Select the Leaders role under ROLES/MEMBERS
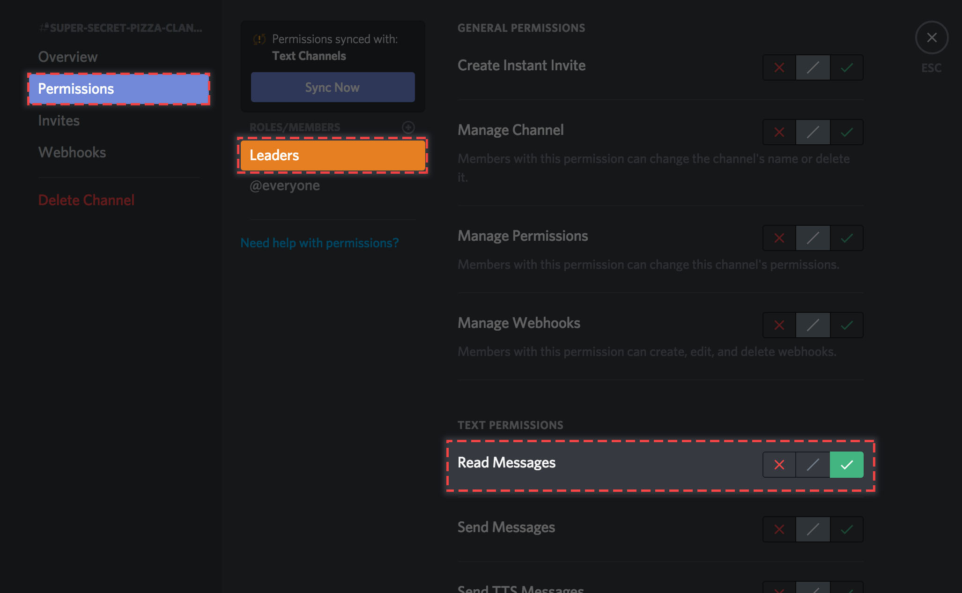The image size is (962, 593). click(333, 155)
